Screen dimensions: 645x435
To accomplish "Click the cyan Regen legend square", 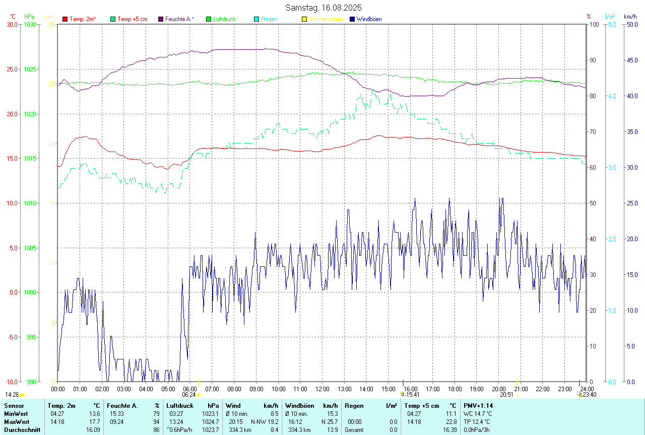I will pyautogui.click(x=256, y=19).
